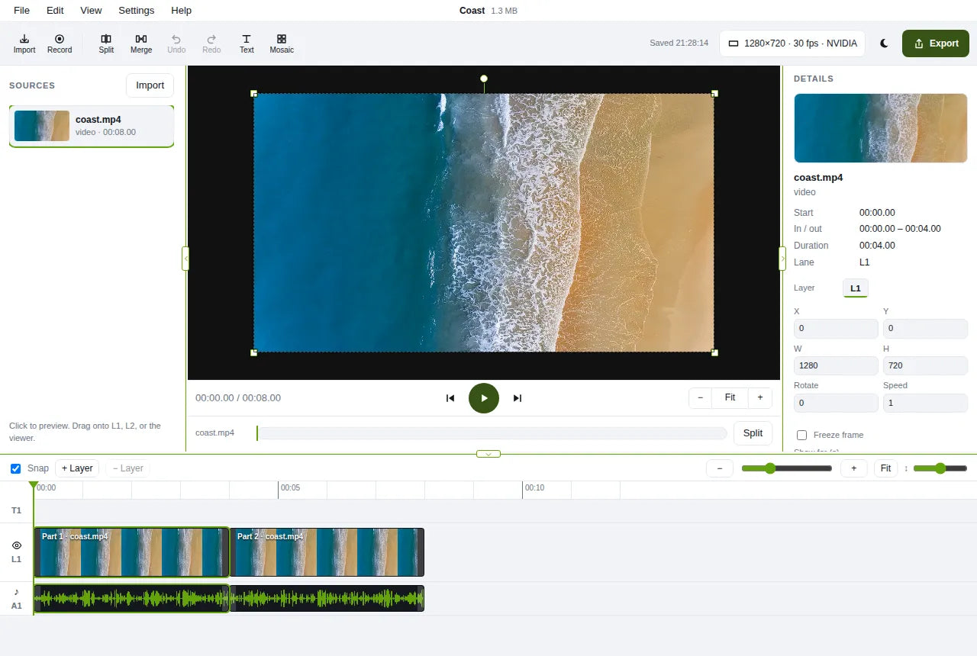Fit the timeline with Fit button
This screenshot has width=977, height=656.
click(x=885, y=468)
